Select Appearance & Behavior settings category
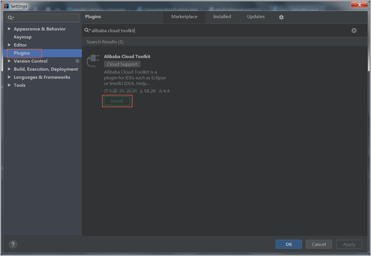The height and width of the screenshot is (256, 371). click(40, 29)
